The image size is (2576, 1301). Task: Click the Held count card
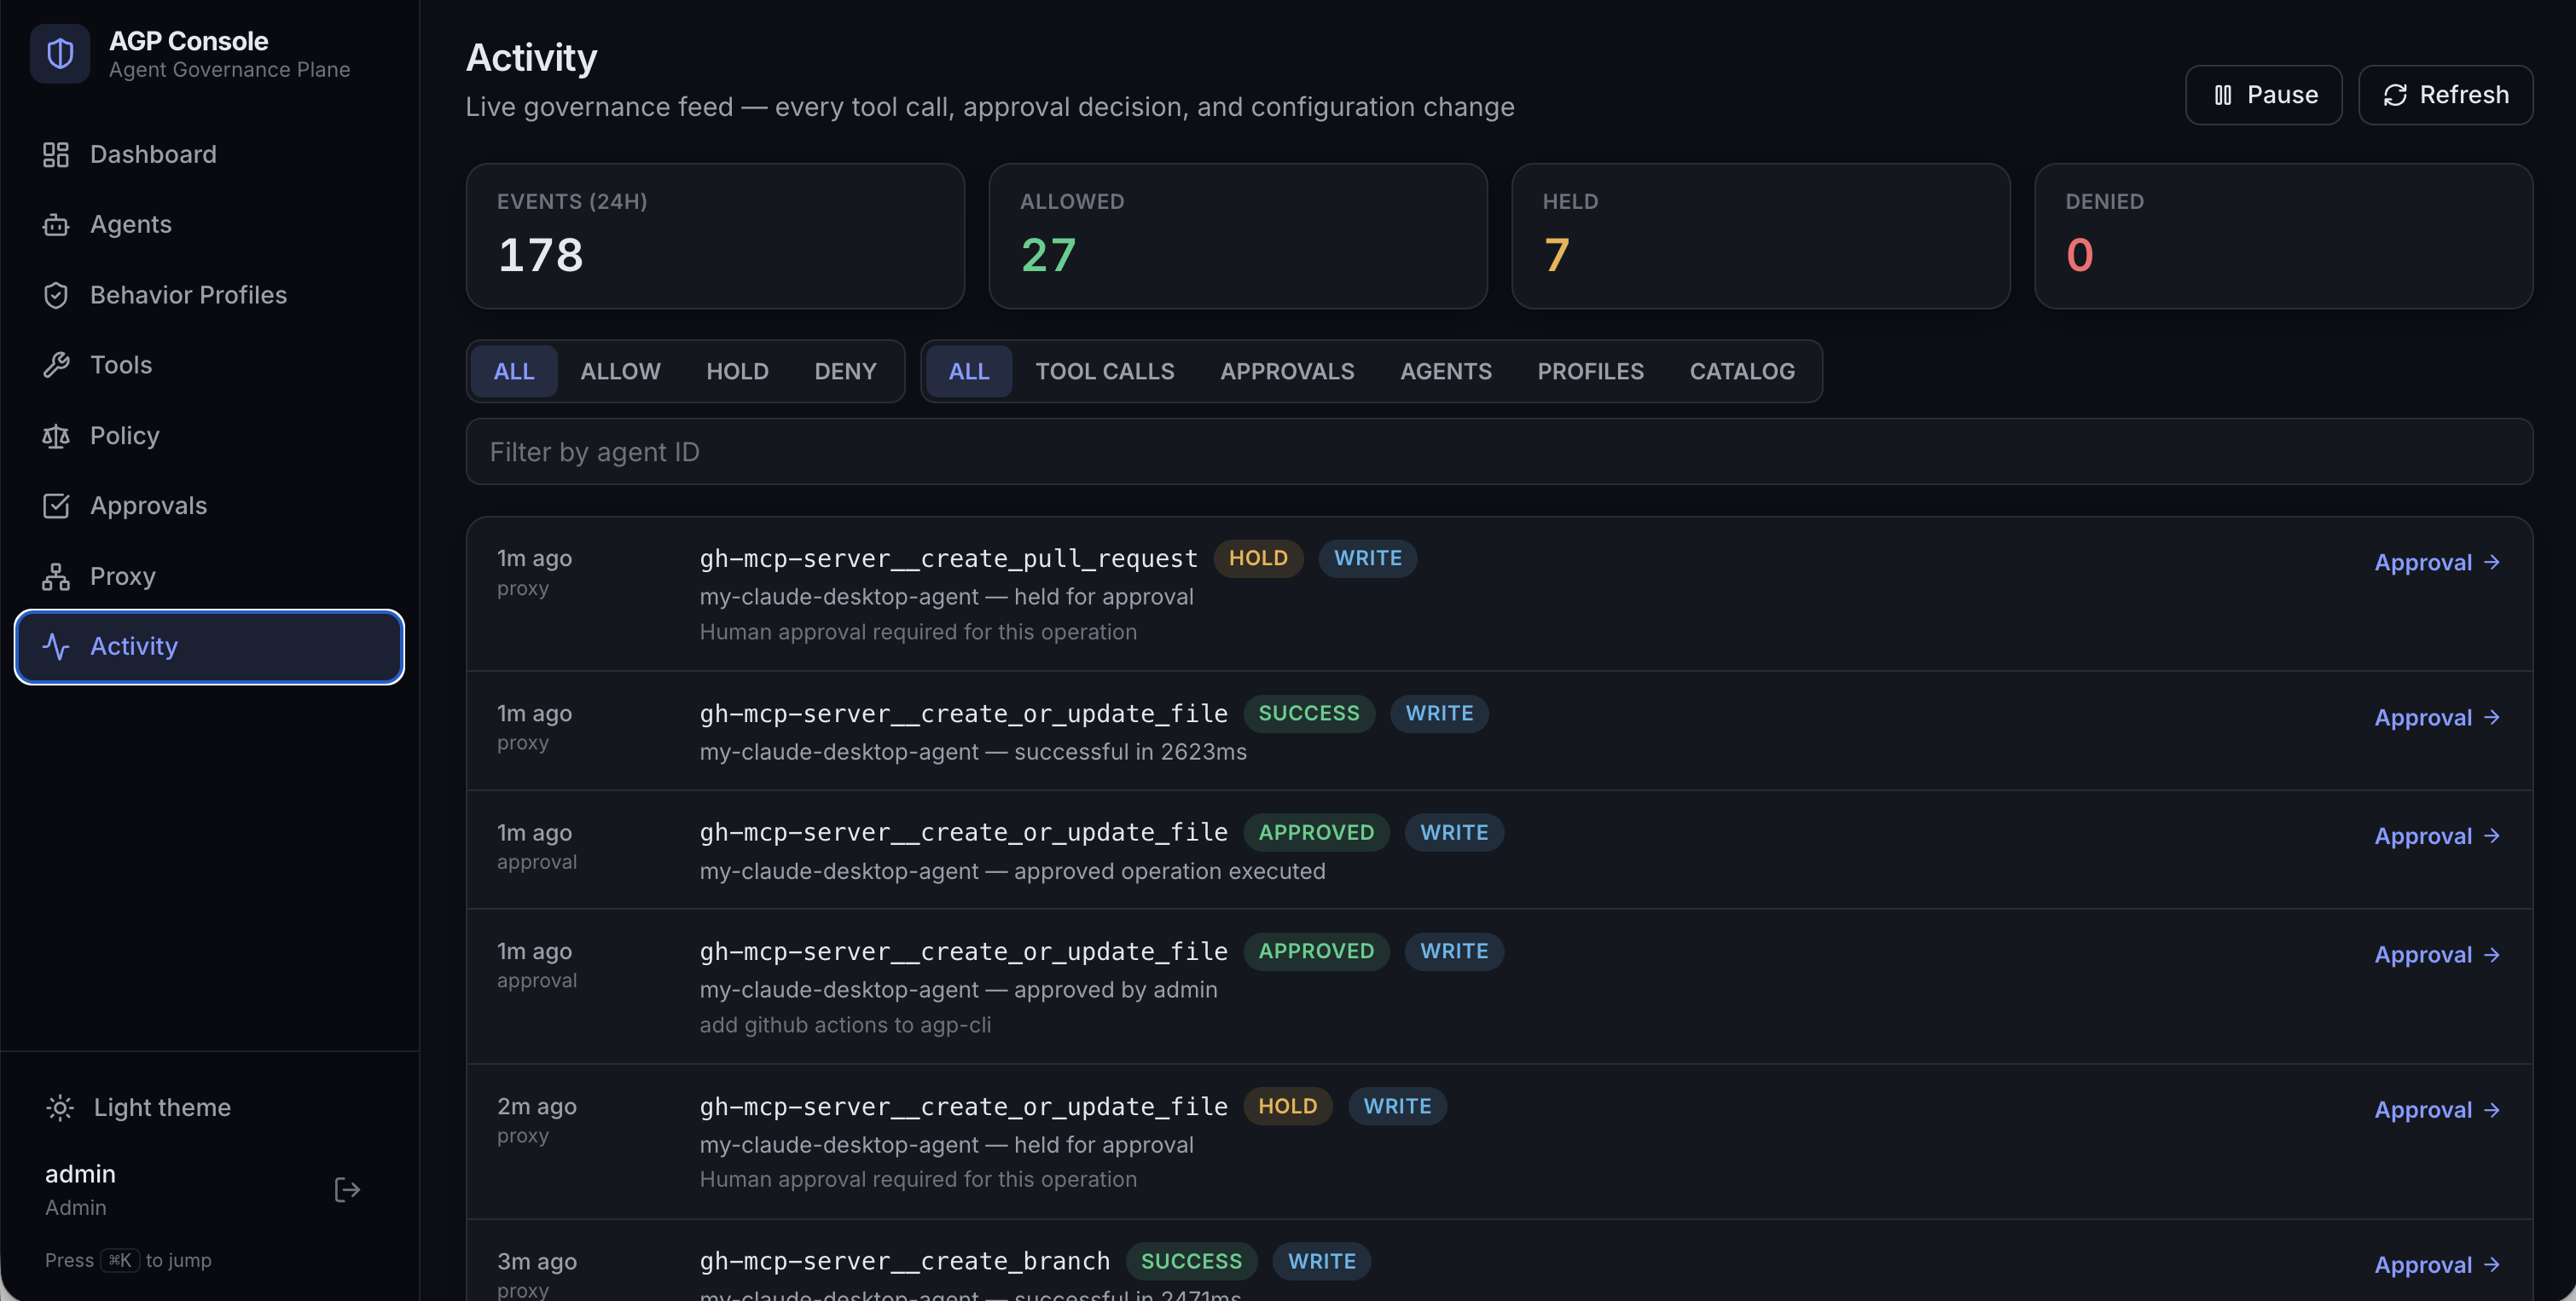coord(1761,237)
